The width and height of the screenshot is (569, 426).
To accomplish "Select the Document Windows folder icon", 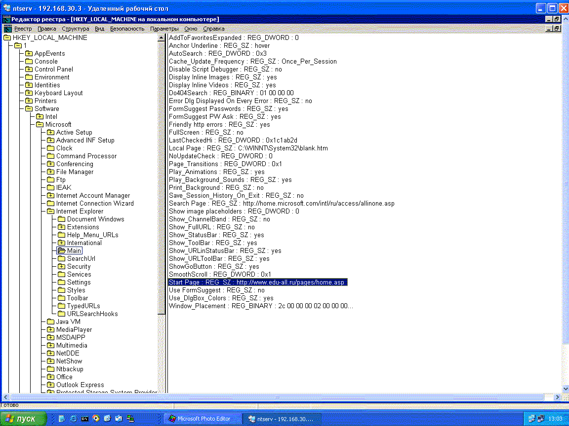I will click(61, 219).
